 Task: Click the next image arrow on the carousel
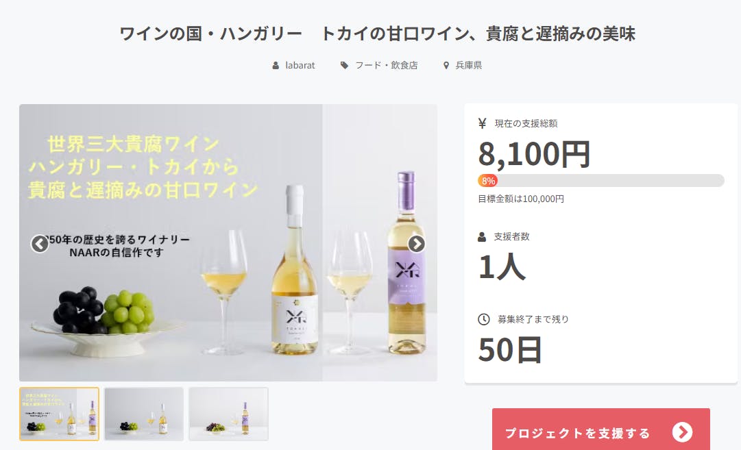416,244
